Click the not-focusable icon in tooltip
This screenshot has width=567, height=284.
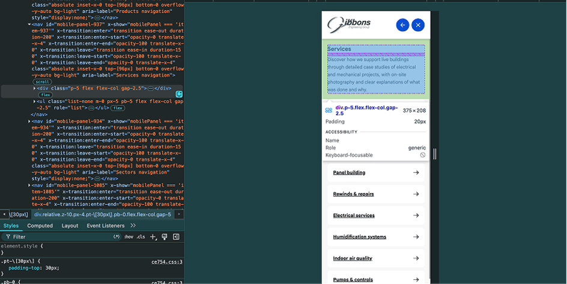pos(423,155)
